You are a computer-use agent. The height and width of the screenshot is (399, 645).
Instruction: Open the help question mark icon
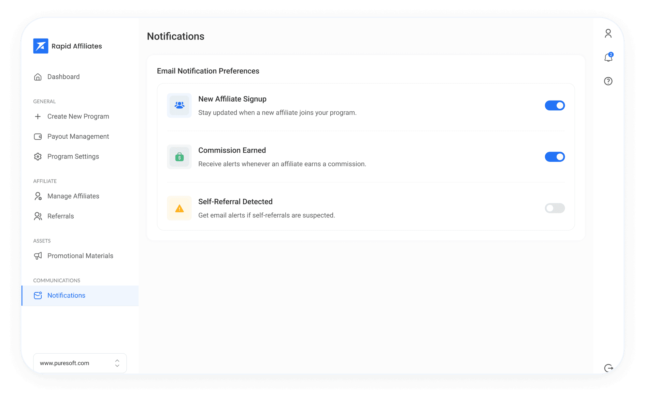(608, 81)
